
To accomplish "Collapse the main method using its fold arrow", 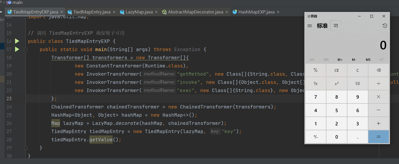I will click(x=26, y=49).
